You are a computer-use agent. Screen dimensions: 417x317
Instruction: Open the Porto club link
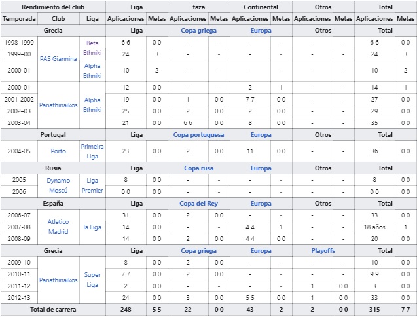[x=58, y=151]
